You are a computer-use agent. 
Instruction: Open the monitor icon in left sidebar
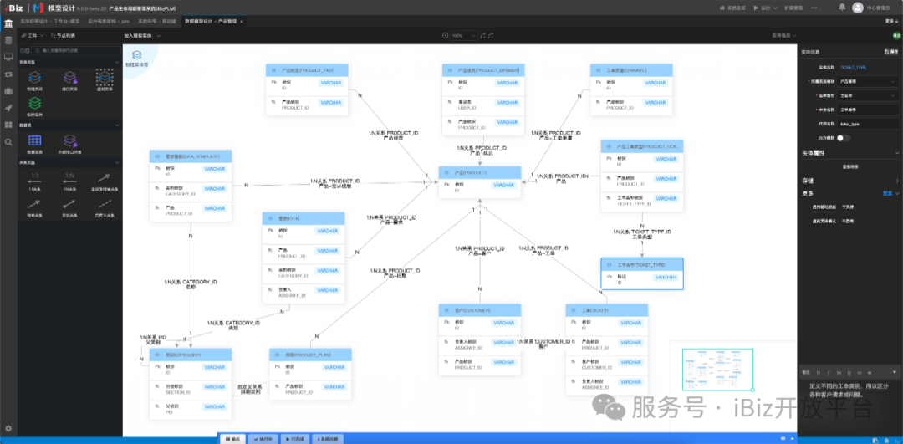(x=8, y=57)
